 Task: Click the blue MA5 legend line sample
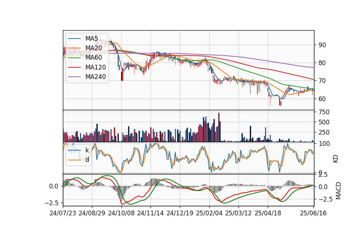(x=74, y=39)
